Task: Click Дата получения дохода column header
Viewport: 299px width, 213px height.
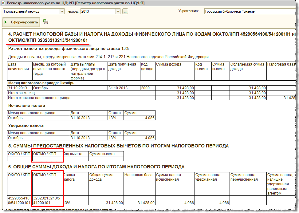Action: [x=124, y=71]
